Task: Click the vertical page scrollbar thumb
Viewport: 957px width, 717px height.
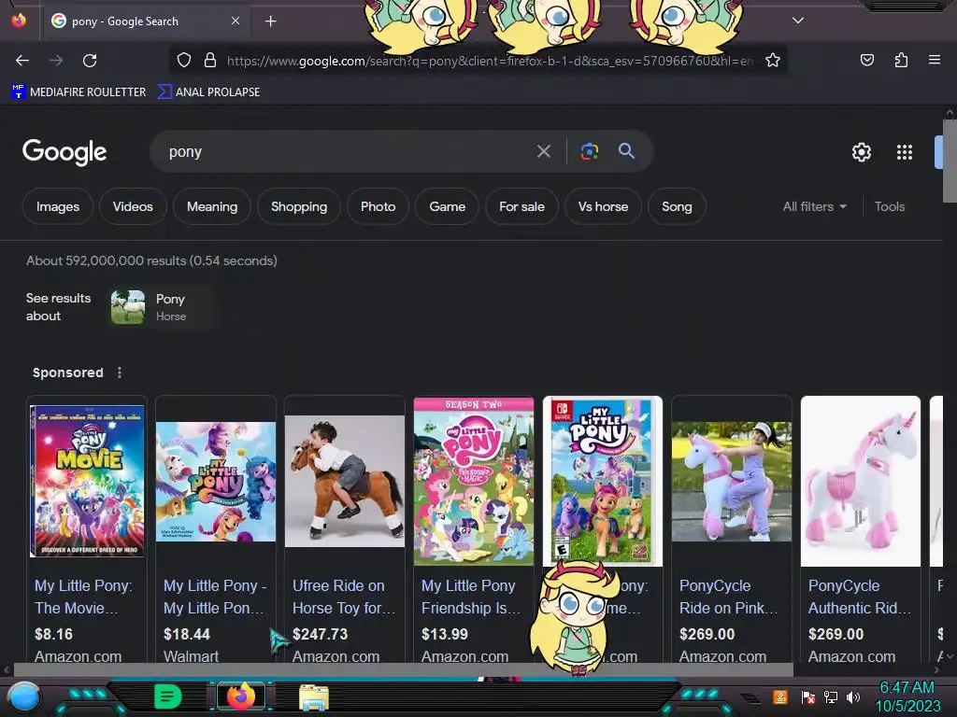Action: (950, 161)
